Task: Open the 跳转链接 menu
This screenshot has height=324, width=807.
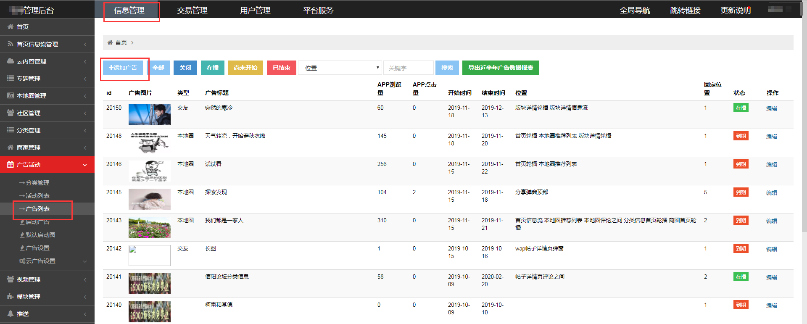Action: click(685, 10)
